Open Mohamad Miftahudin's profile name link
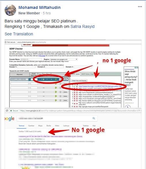The height and width of the screenshot is (169, 146). tap(39, 7)
